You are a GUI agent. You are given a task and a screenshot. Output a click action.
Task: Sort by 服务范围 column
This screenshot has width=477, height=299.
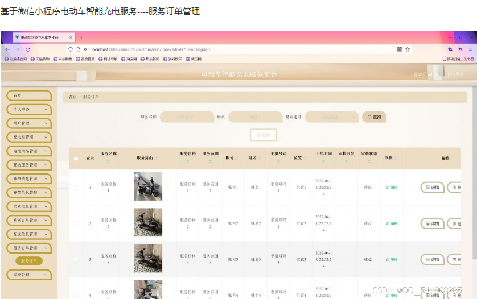coord(211,161)
